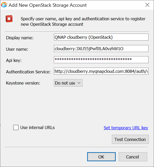Click the dialog title text
Image resolution: width=154 pixels, height=167 pixels.
(48, 5)
